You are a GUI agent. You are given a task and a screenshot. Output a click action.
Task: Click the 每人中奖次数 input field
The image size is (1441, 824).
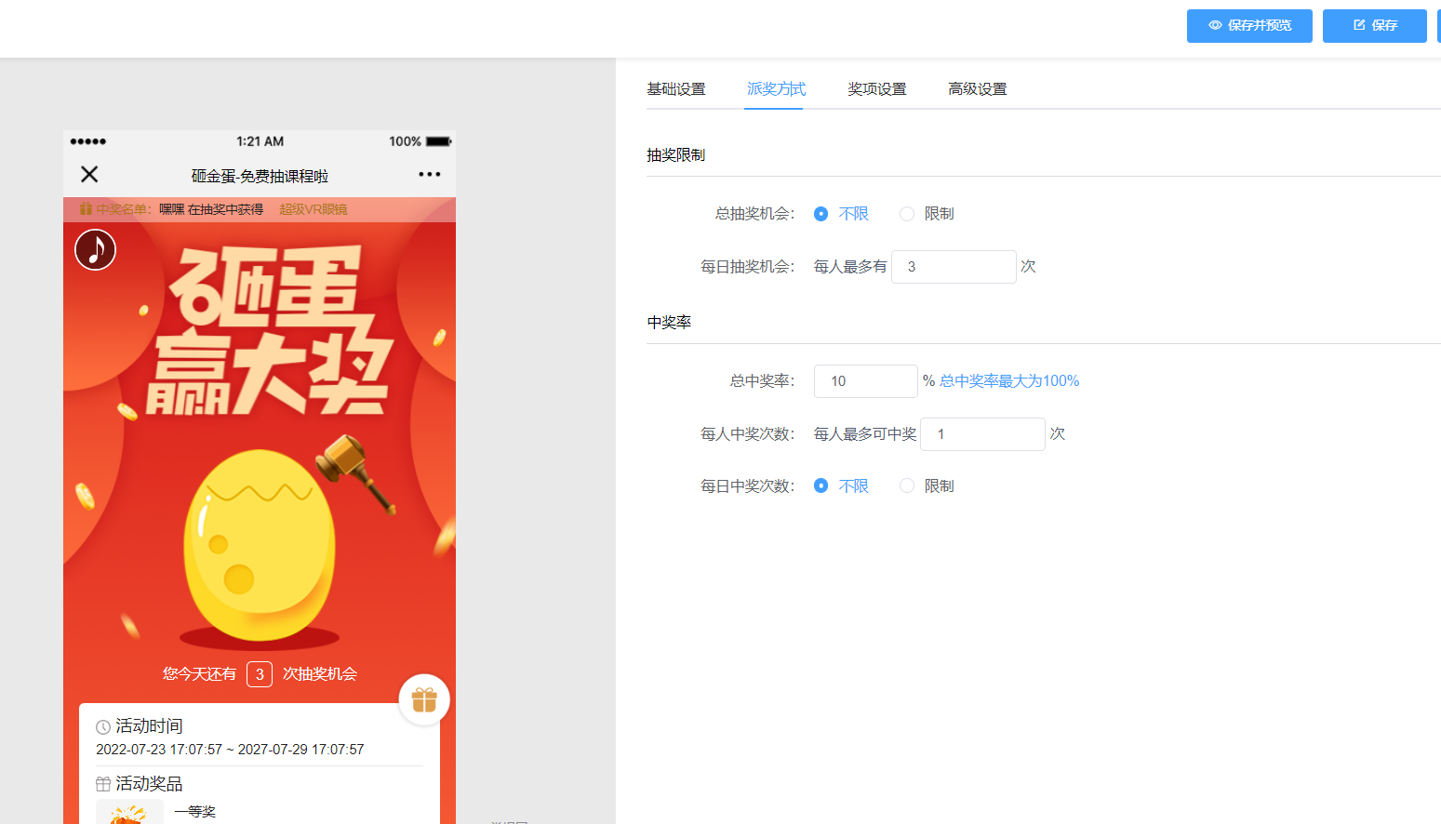click(982, 434)
